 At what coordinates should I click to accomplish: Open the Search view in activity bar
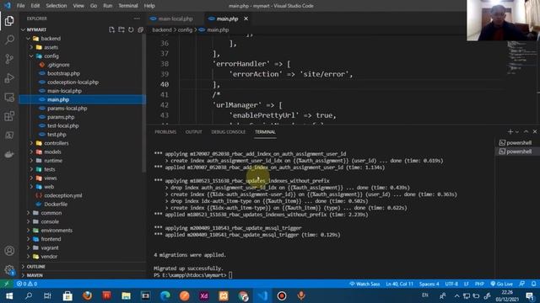pyautogui.click(x=9, y=40)
